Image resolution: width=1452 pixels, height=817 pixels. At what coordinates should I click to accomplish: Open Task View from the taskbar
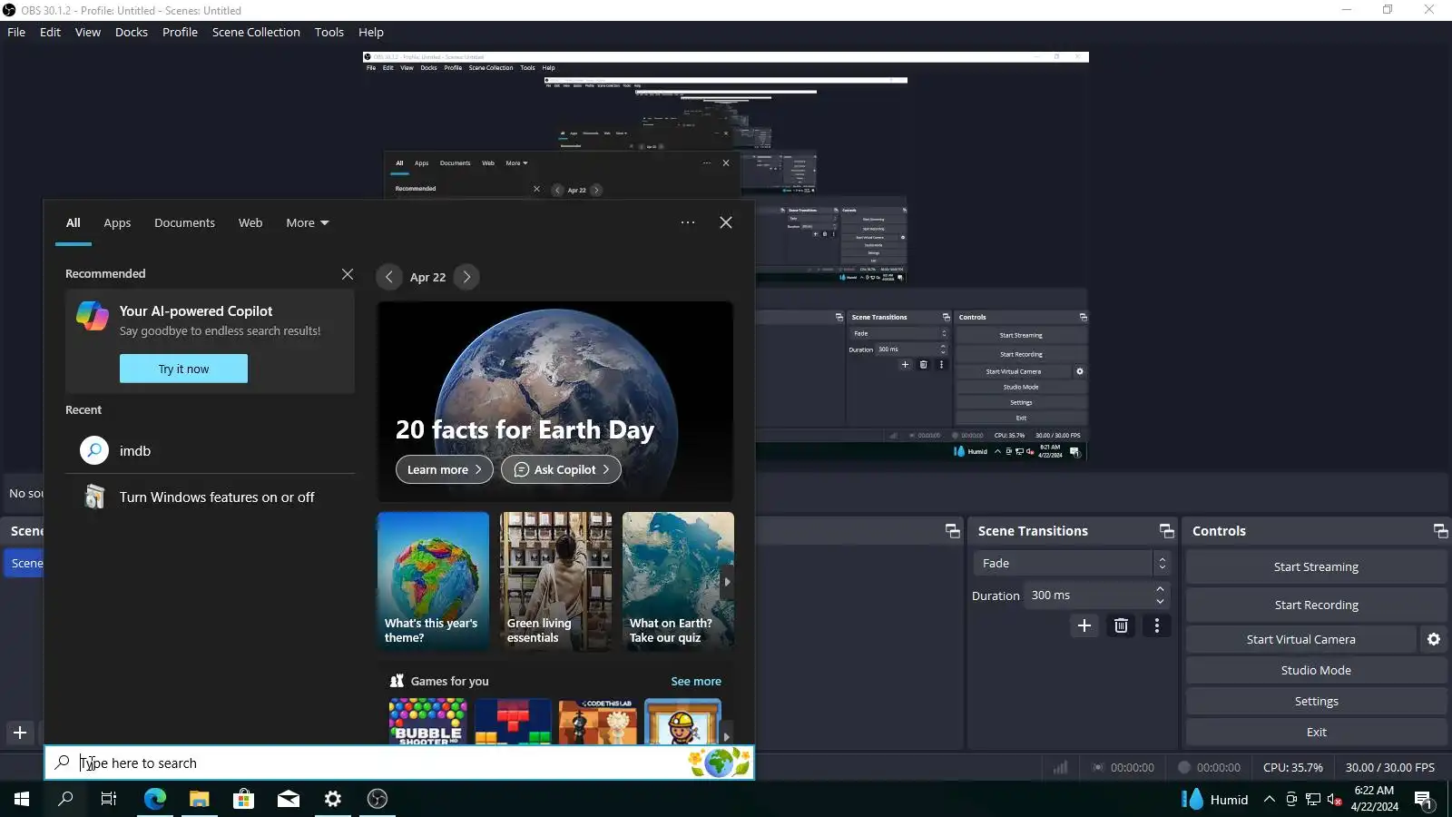point(109,799)
